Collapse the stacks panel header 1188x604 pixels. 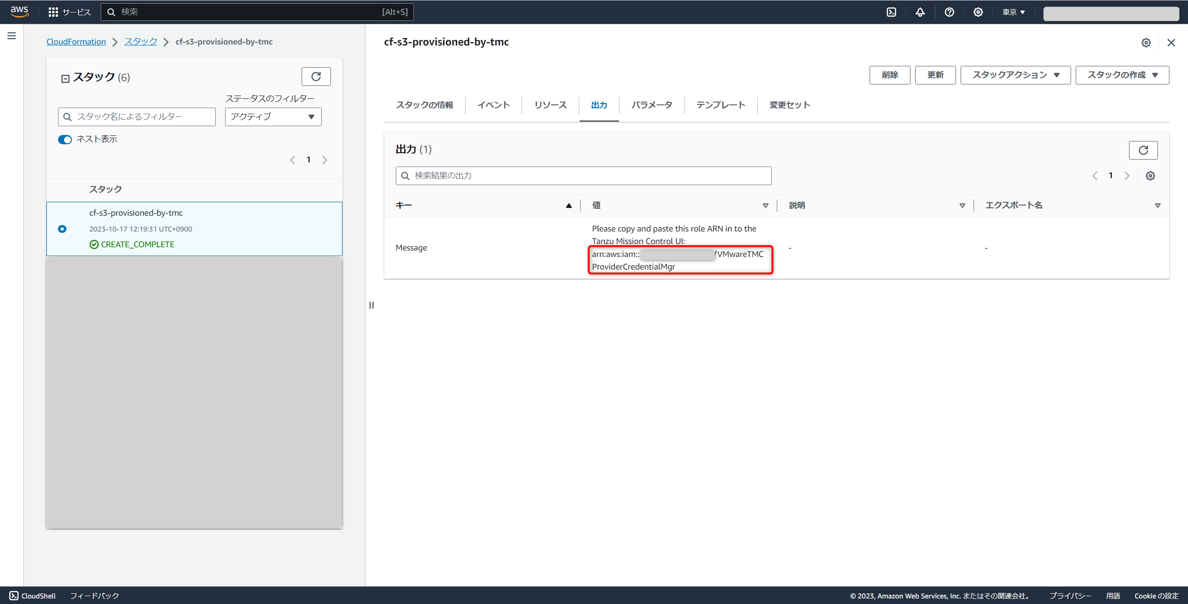point(65,78)
